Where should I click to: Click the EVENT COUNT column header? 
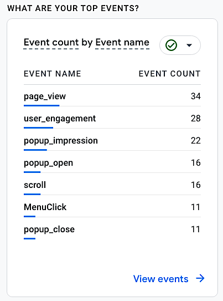click(169, 74)
